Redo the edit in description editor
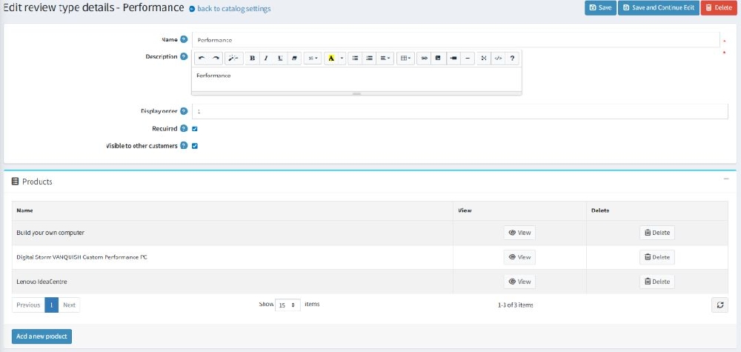Image resolution: width=741 pixels, height=352 pixels. pos(216,58)
